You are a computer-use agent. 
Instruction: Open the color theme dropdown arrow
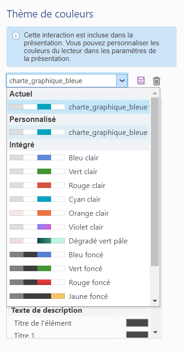pos(122,80)
